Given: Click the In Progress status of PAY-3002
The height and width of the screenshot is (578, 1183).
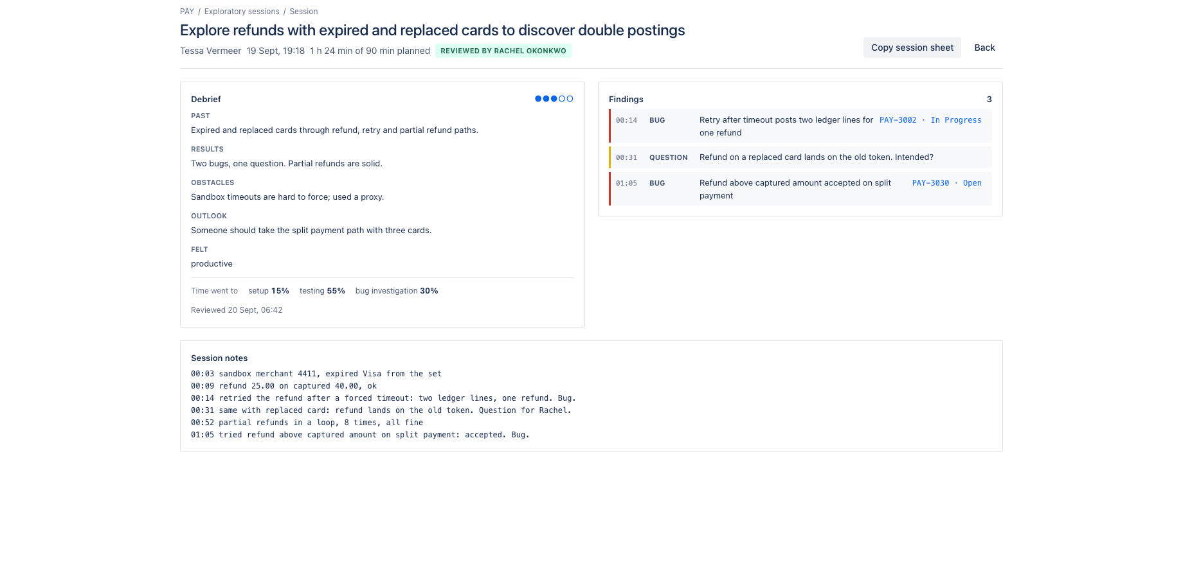Looking at the screenshot, I should 956,120.
